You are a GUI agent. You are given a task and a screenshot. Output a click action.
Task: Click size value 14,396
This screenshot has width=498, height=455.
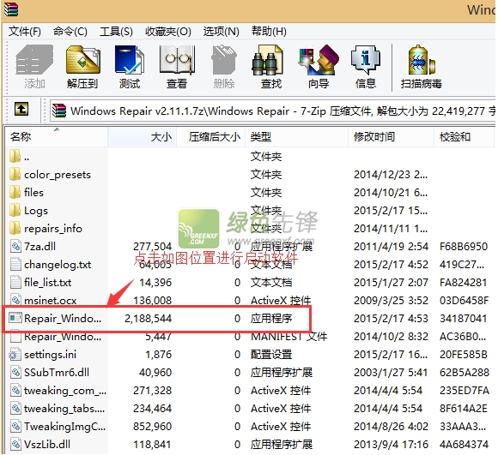click(x=155, y=282)
